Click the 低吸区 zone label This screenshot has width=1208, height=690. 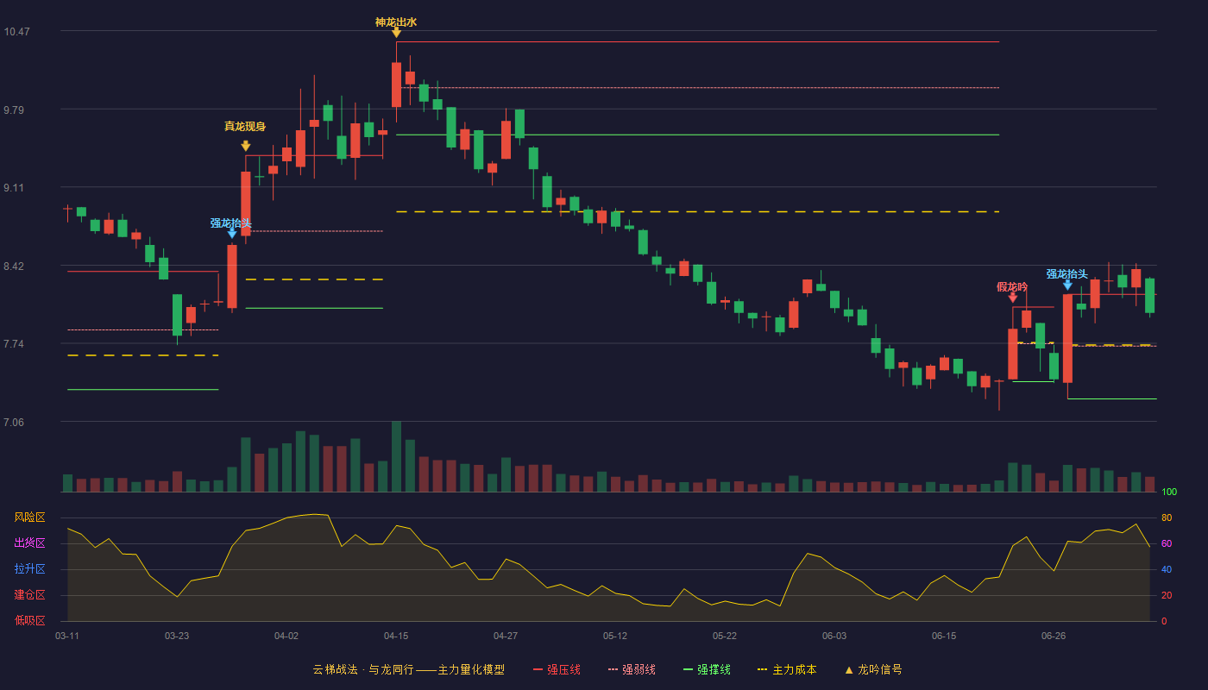coord(29,620)
